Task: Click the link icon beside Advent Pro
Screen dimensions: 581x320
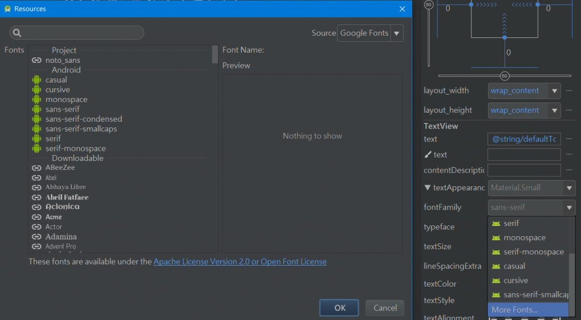Action: click(36, 246)
